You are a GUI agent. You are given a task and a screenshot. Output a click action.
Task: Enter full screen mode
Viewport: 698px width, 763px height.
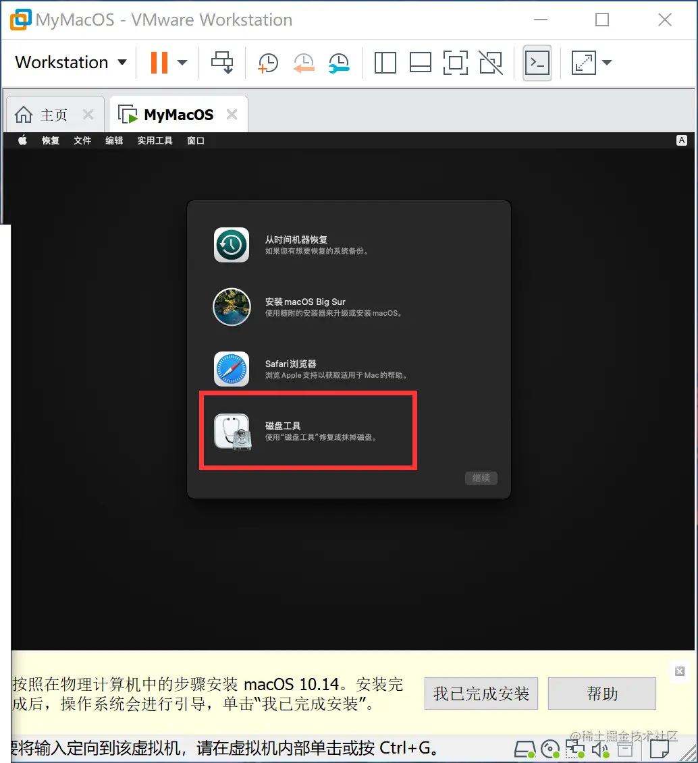[456, 63]
